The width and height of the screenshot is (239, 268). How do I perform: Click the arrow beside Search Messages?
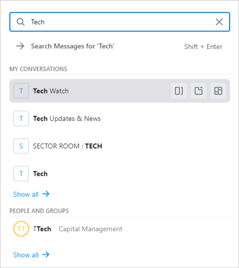coord(20,46)
